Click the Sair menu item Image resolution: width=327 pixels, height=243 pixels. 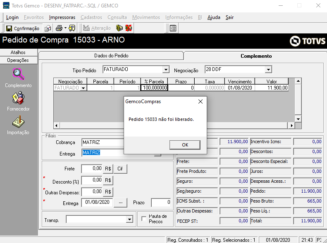(229, 17)
